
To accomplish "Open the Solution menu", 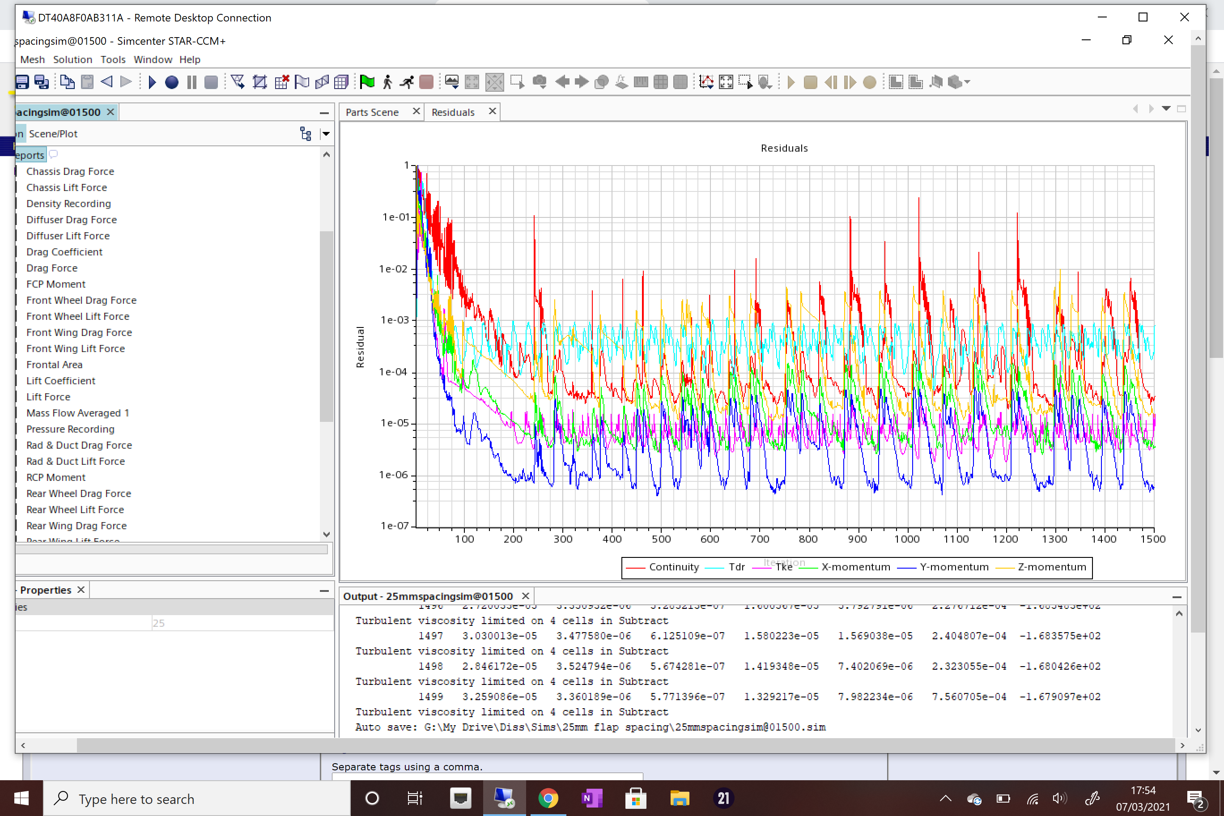I will pyautogui.click(x=72, y=60).
